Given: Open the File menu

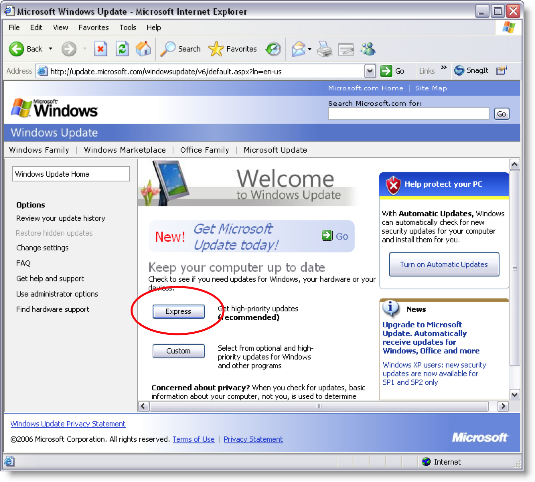Looking at the screenshot, I should click(14, 27).
